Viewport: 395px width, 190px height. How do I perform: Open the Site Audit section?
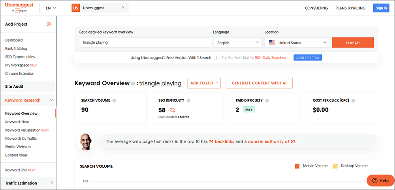(28, 87)
